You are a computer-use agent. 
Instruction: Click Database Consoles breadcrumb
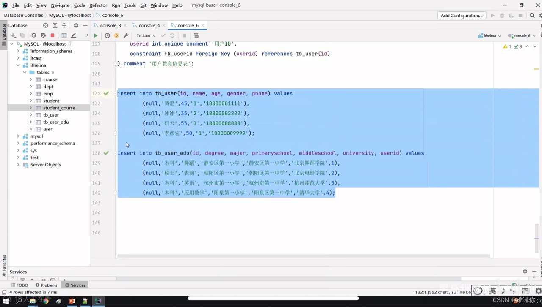pyautogui.click(x=24, y=15)
